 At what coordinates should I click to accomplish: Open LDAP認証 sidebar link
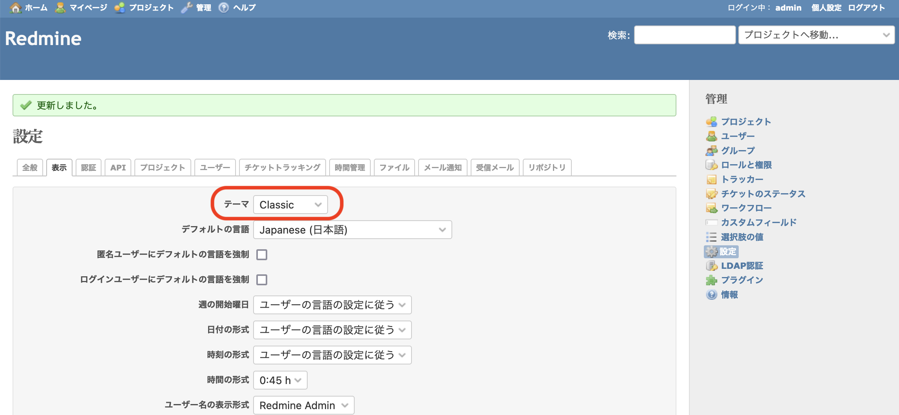[742, 266]
